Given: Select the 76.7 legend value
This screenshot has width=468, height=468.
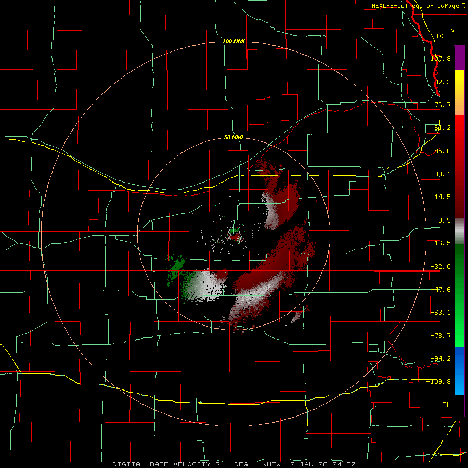Looking at the screenshot, I should coord(443,105).
